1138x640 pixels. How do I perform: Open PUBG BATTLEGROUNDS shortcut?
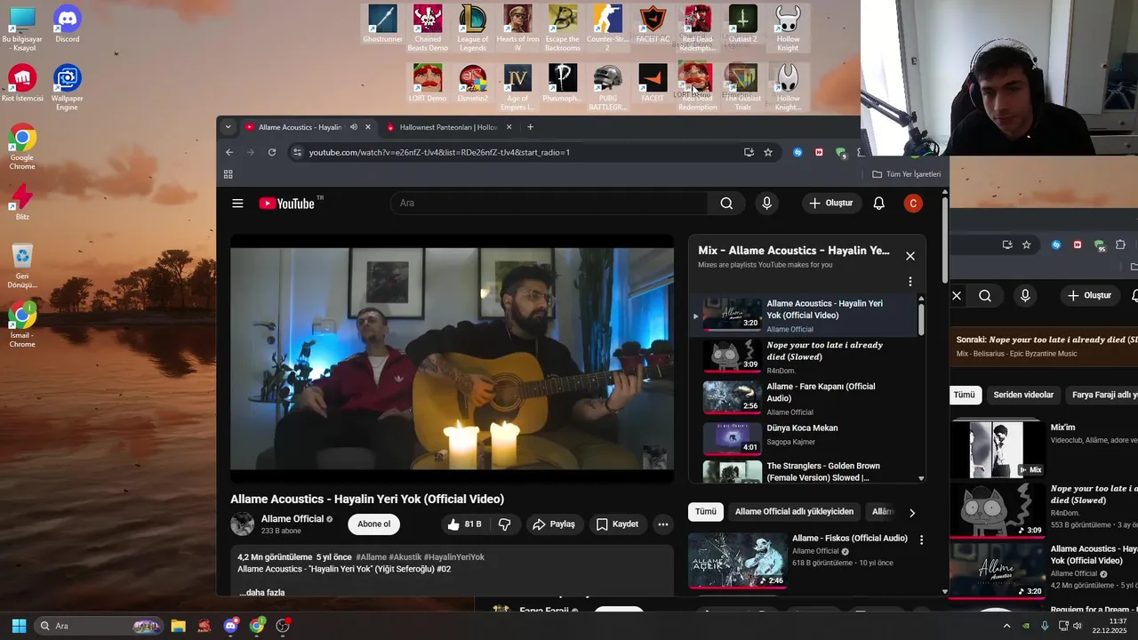click(x=607, y=86)
